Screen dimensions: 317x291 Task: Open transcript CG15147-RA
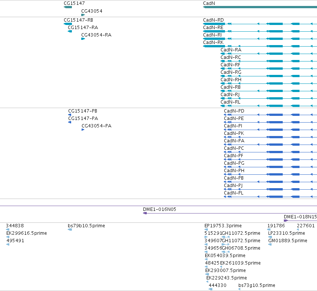pos(83,28)
